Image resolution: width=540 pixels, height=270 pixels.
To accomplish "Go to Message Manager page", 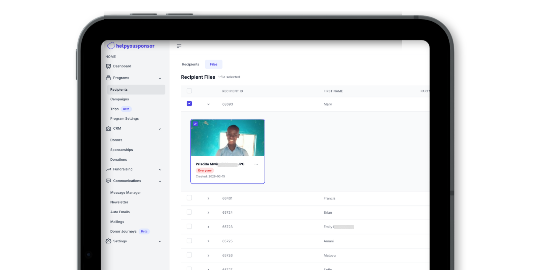I will pyautogui.click(x=125, y=193).
